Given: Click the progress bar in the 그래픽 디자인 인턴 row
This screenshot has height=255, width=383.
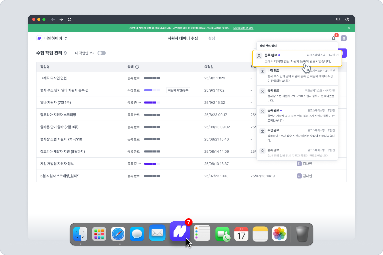Looking at the screenshot, I should point(152,78).
